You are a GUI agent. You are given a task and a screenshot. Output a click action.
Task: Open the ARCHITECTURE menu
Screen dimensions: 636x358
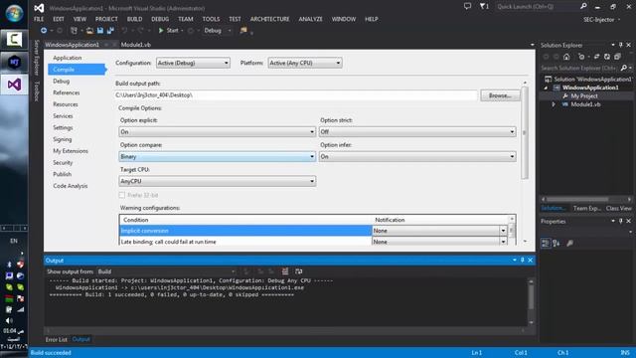(x=269, y=19)
